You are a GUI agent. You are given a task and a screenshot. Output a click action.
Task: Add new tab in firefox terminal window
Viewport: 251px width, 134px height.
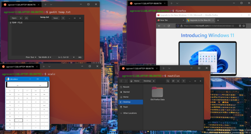171,3
